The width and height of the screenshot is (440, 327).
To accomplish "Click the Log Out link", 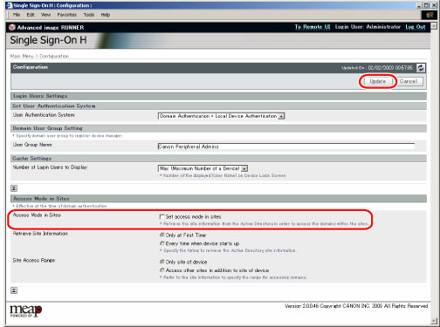I will pos(416,27).
